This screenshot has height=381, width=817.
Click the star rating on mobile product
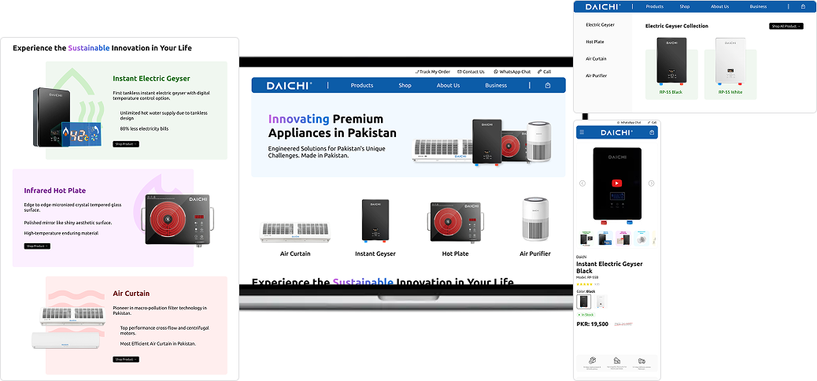[585, 284]
